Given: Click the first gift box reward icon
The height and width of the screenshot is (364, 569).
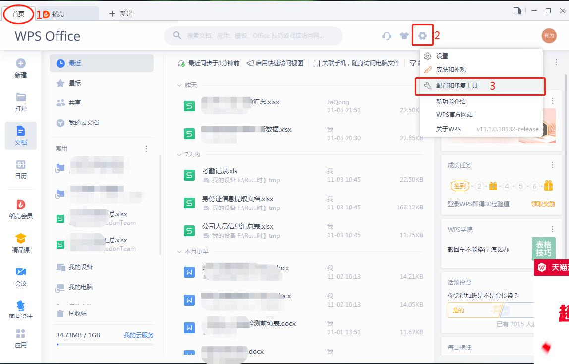Looking at the screenshot, I should click(x=493, y=186).
